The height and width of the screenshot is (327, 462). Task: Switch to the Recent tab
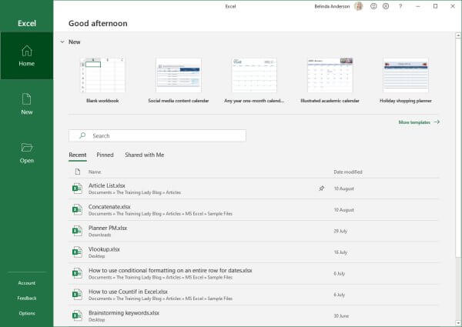[78, 155]
